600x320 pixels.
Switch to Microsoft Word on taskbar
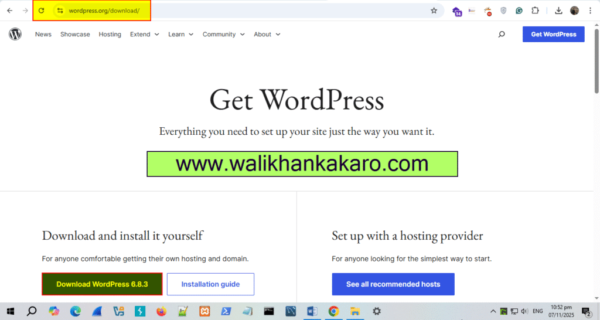(312, 311)
